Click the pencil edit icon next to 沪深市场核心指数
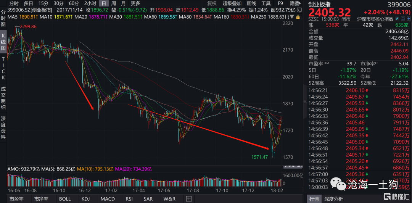This screenshot has width=412, height=203. [x=397, y=19]
